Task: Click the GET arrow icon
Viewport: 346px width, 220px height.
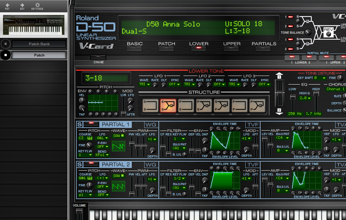Action: tap(22, 5)
